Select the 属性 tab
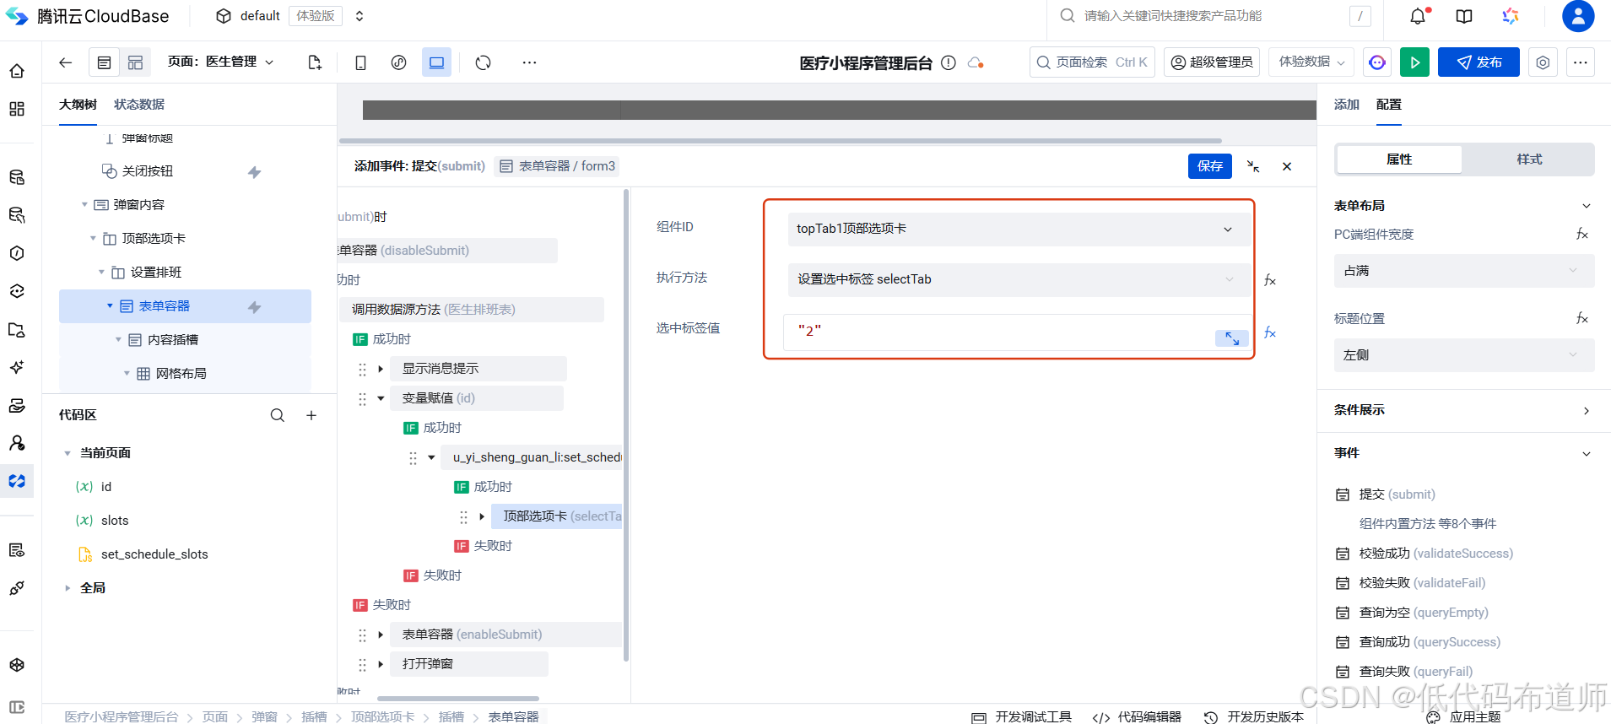The image size is (1611, 724). pyautogui.click(x=1399, y=159)
